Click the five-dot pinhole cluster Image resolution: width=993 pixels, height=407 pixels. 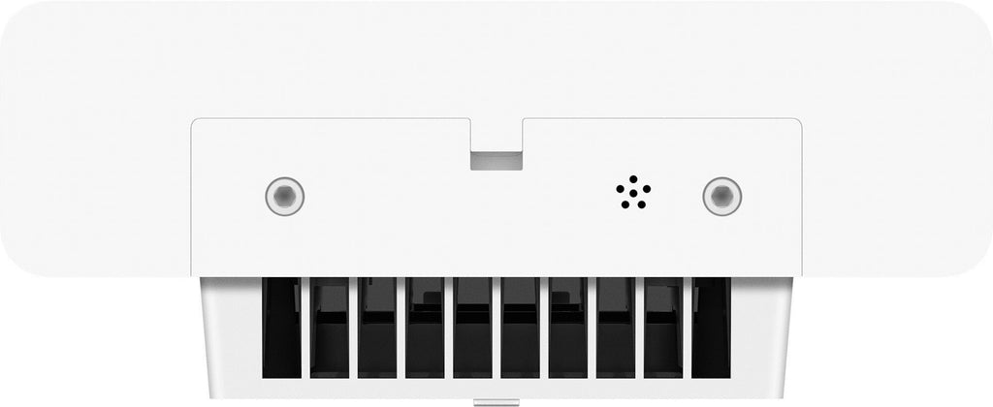click(633, 192)
